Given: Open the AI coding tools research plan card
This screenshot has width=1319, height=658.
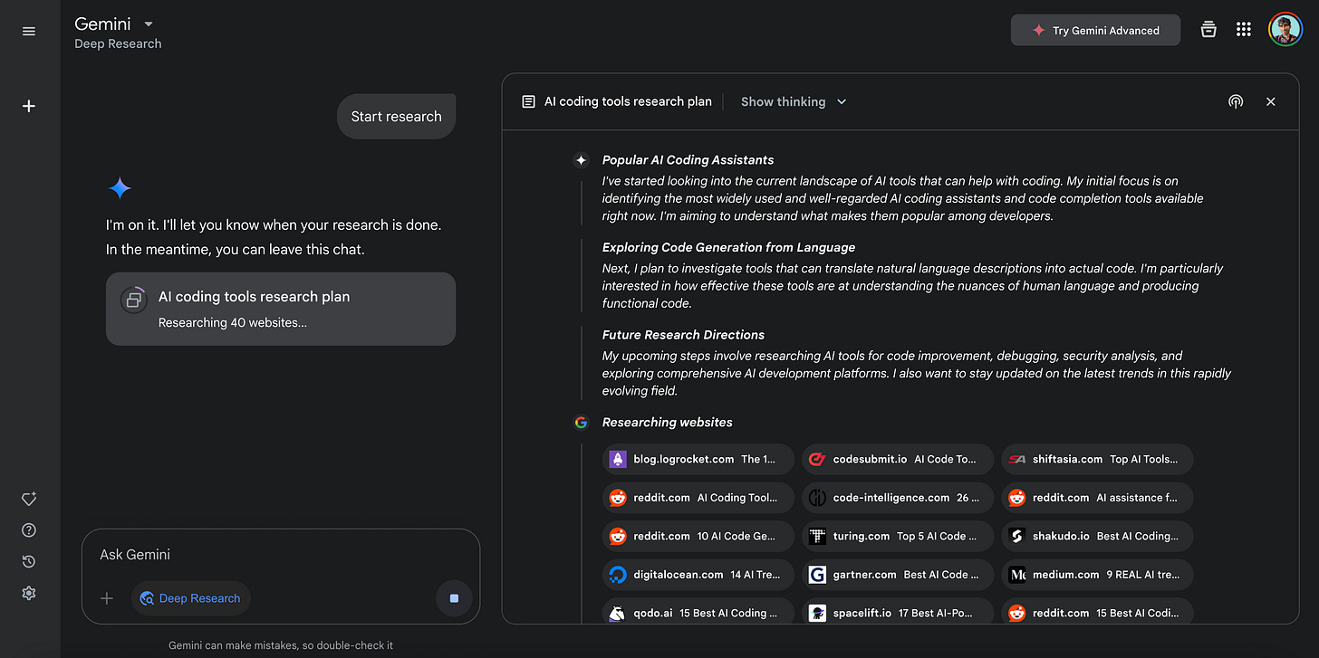Looking at the screenshot, I should (281, 309).
